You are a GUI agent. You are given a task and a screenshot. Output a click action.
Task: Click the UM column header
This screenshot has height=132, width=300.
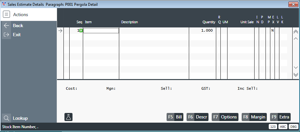pos(225,22)
